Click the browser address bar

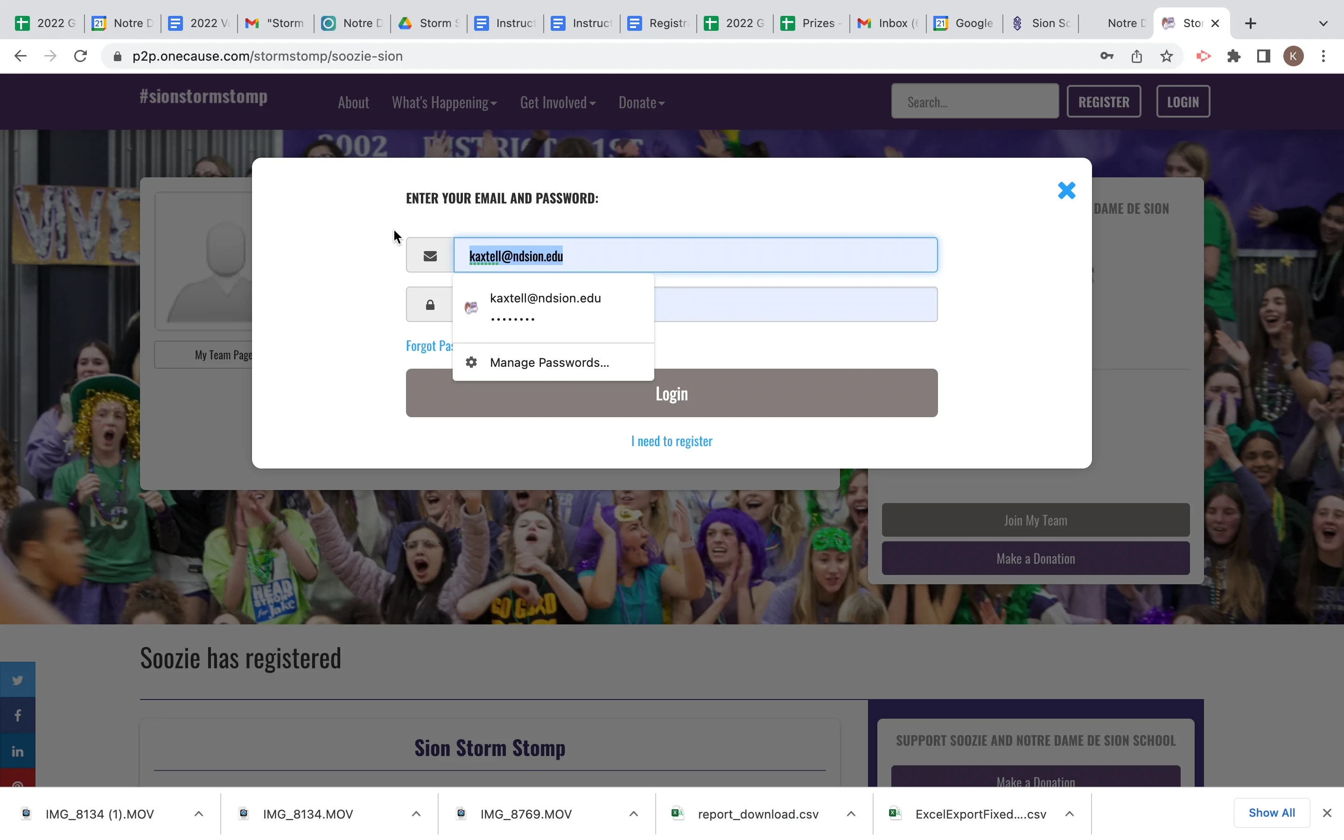[600, 56]
